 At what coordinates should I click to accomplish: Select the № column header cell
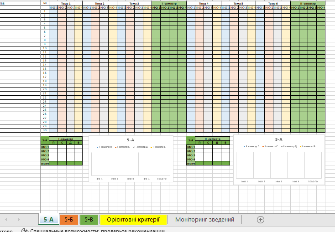pos(45,3)
